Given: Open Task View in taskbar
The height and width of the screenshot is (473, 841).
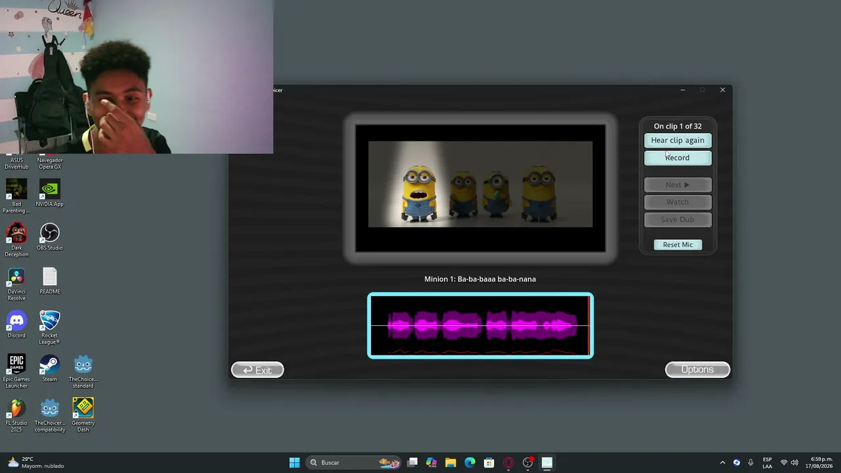Looking at the screenshot, I should 413,462.
